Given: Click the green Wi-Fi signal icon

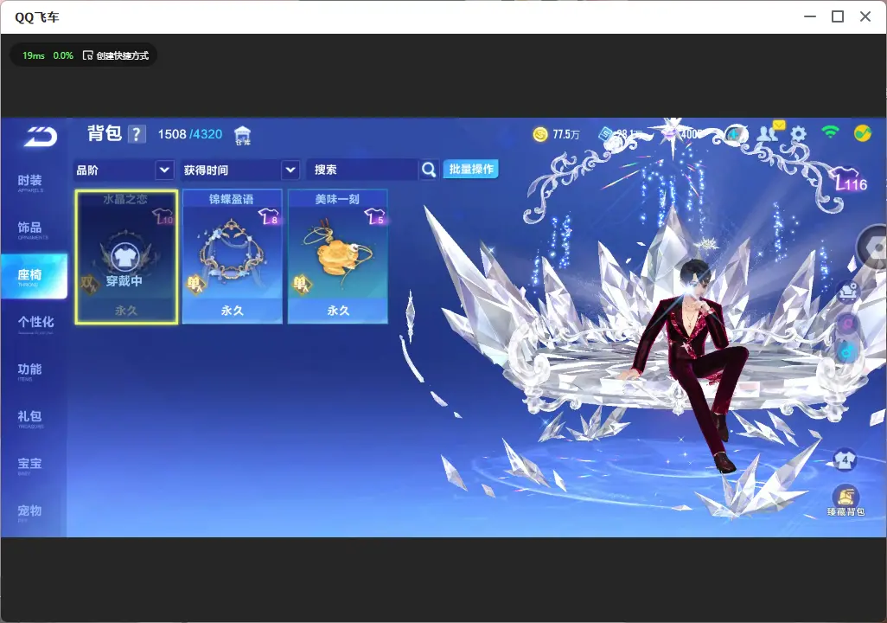Looking at the screenshot, I should coord(830,132).
